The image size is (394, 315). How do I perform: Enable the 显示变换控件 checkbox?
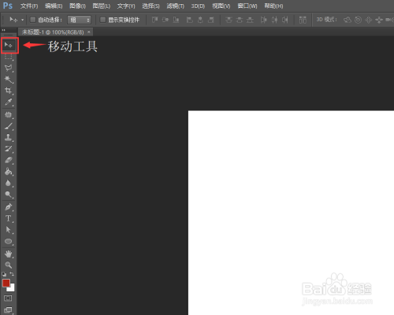102,20
